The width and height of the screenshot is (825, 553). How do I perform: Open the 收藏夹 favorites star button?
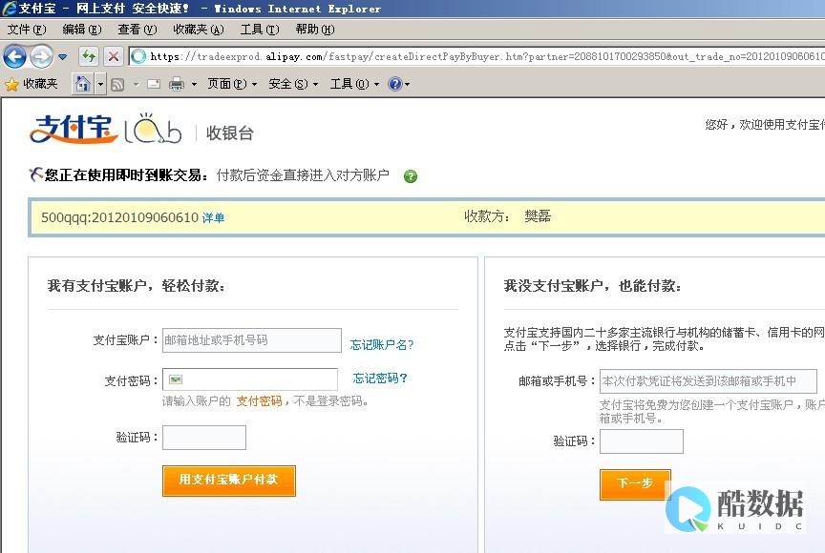coord(32,84)
